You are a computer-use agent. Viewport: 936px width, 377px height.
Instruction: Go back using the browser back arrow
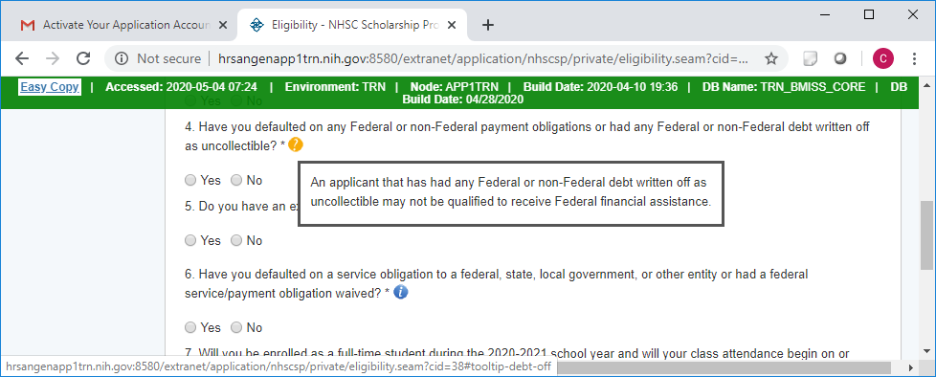[22, 58]
